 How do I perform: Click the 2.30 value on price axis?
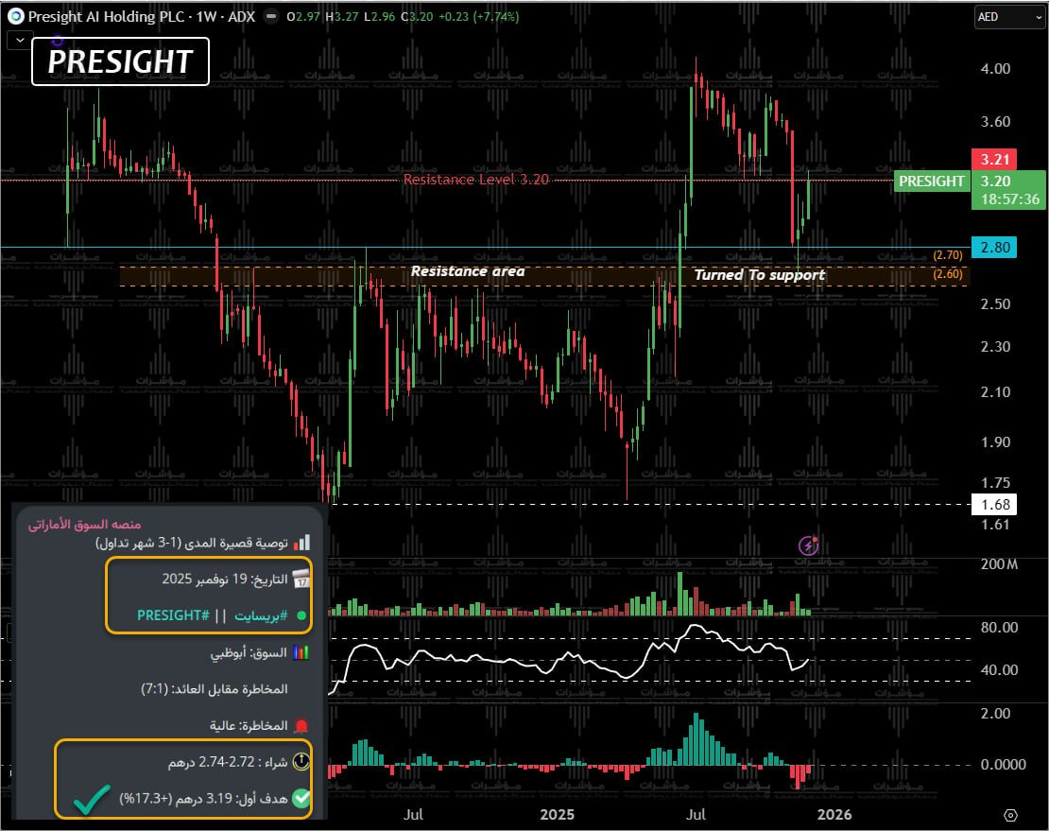pos(995,347)
